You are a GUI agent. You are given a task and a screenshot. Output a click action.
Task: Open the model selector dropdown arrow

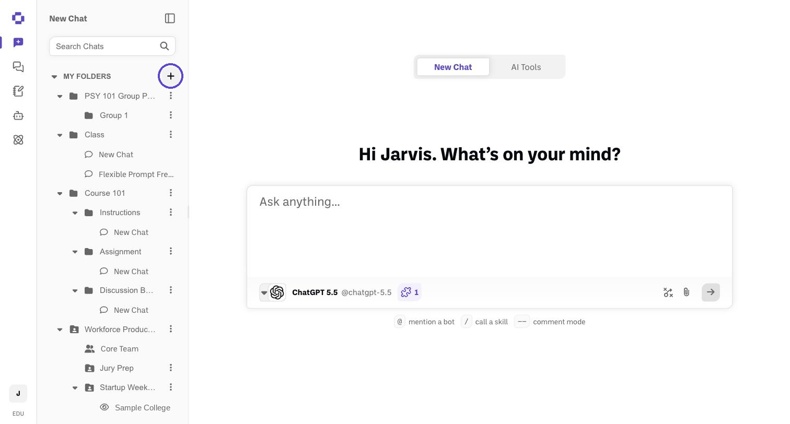pyautogui.click(x=264, y=292)
